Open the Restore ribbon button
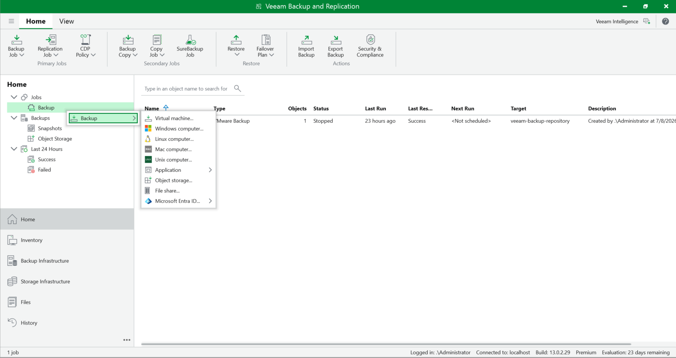676x358 pixels. pyautogui.click(x=236, y=46)
